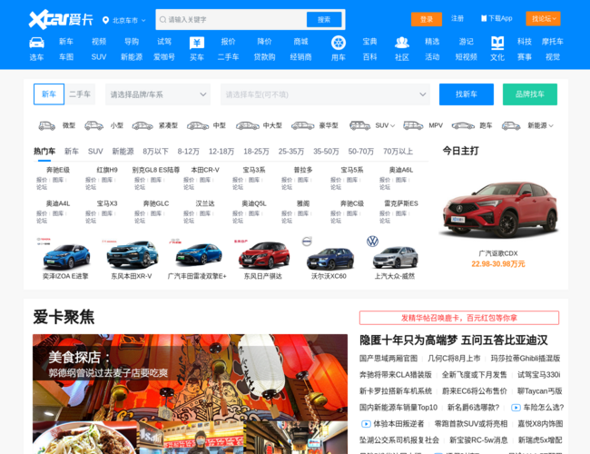Select the 新车 toggle tab
The image size is (590, 454).
pyautogui.click(x=49, y=94)
